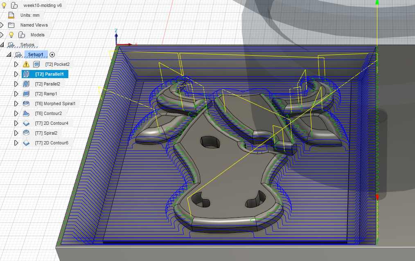Image resolution: width=415 pixels, height=261 pixels.
Task: Click the Parallel1 toolpath icon
Action: [x=26, y=74]
